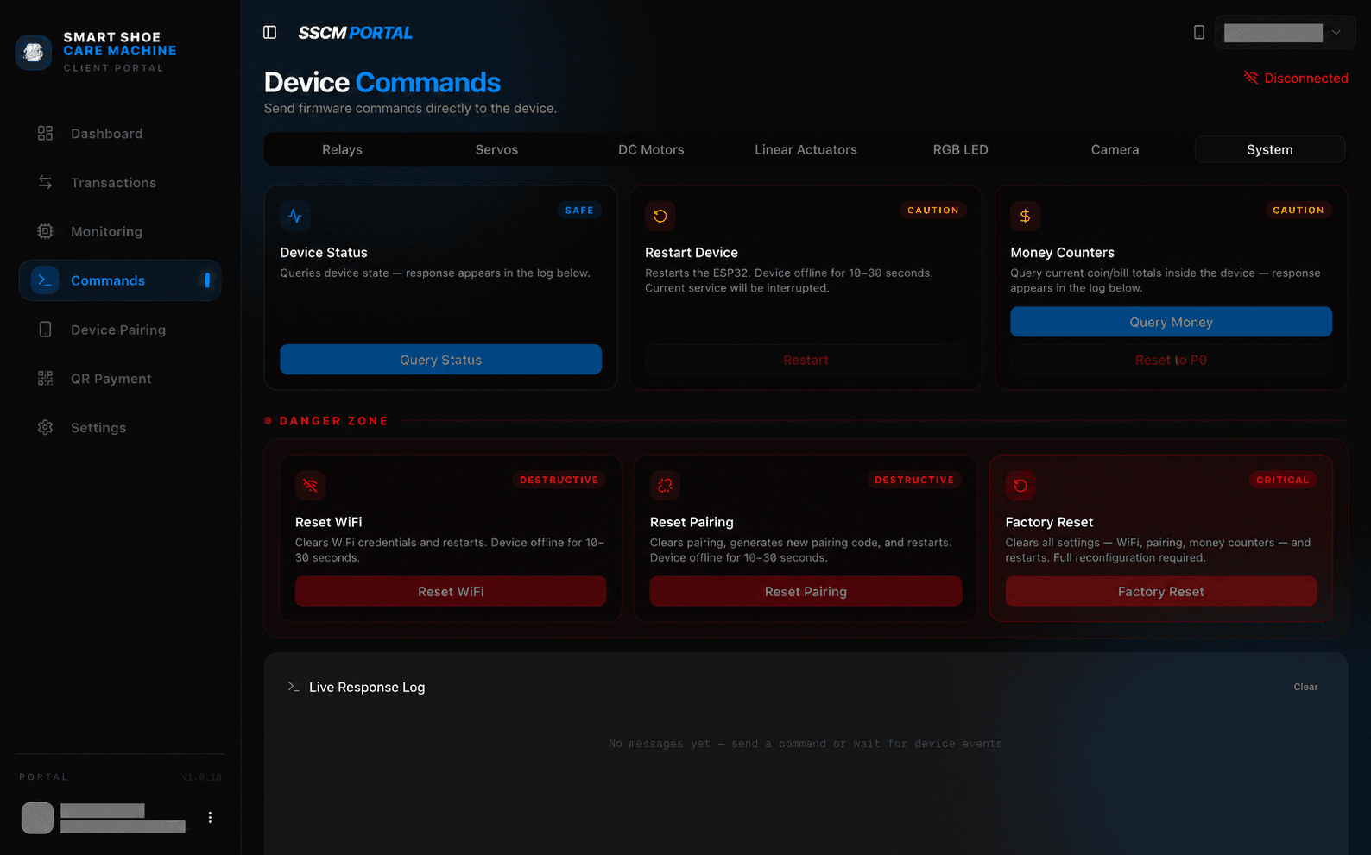
Task: Switch to the Servos tab
Action: tap(496, 149)
